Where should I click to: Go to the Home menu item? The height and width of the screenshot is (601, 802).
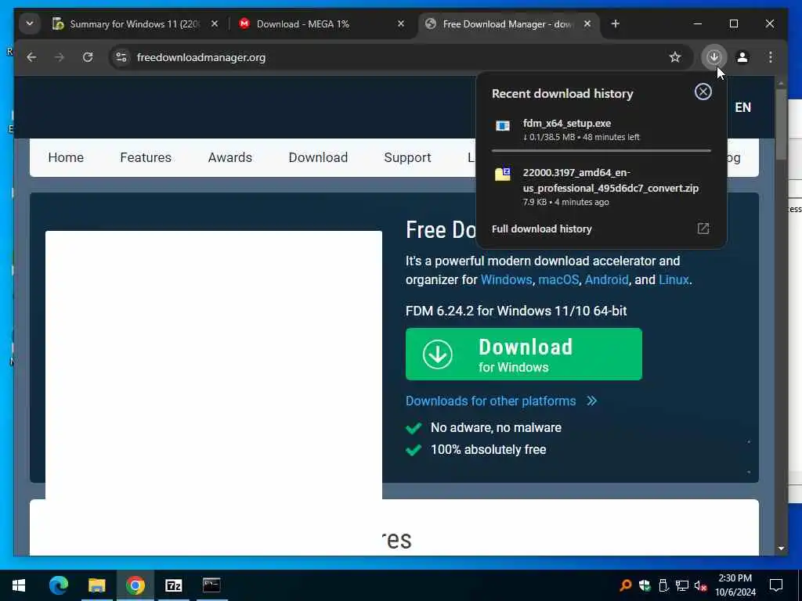(66, 157)
